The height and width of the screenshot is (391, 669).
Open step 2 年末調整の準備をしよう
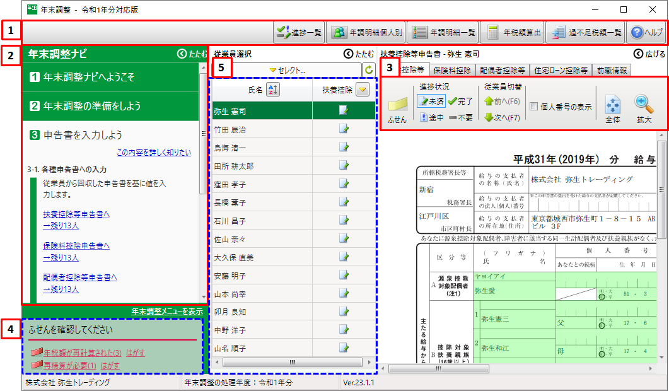tap(110, 107)
